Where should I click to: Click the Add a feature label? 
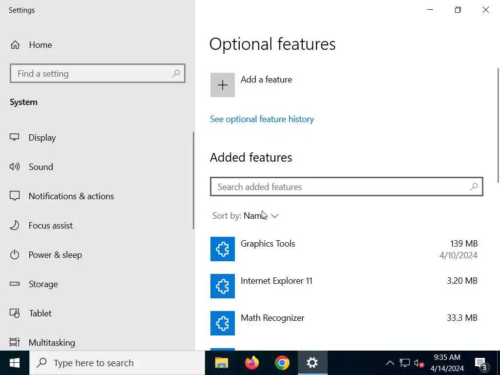266,80
